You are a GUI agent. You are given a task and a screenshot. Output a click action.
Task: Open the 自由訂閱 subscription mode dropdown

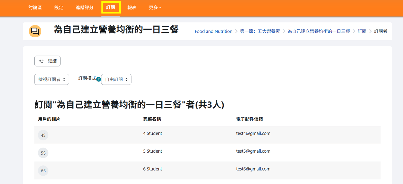[x=116, y=79]
